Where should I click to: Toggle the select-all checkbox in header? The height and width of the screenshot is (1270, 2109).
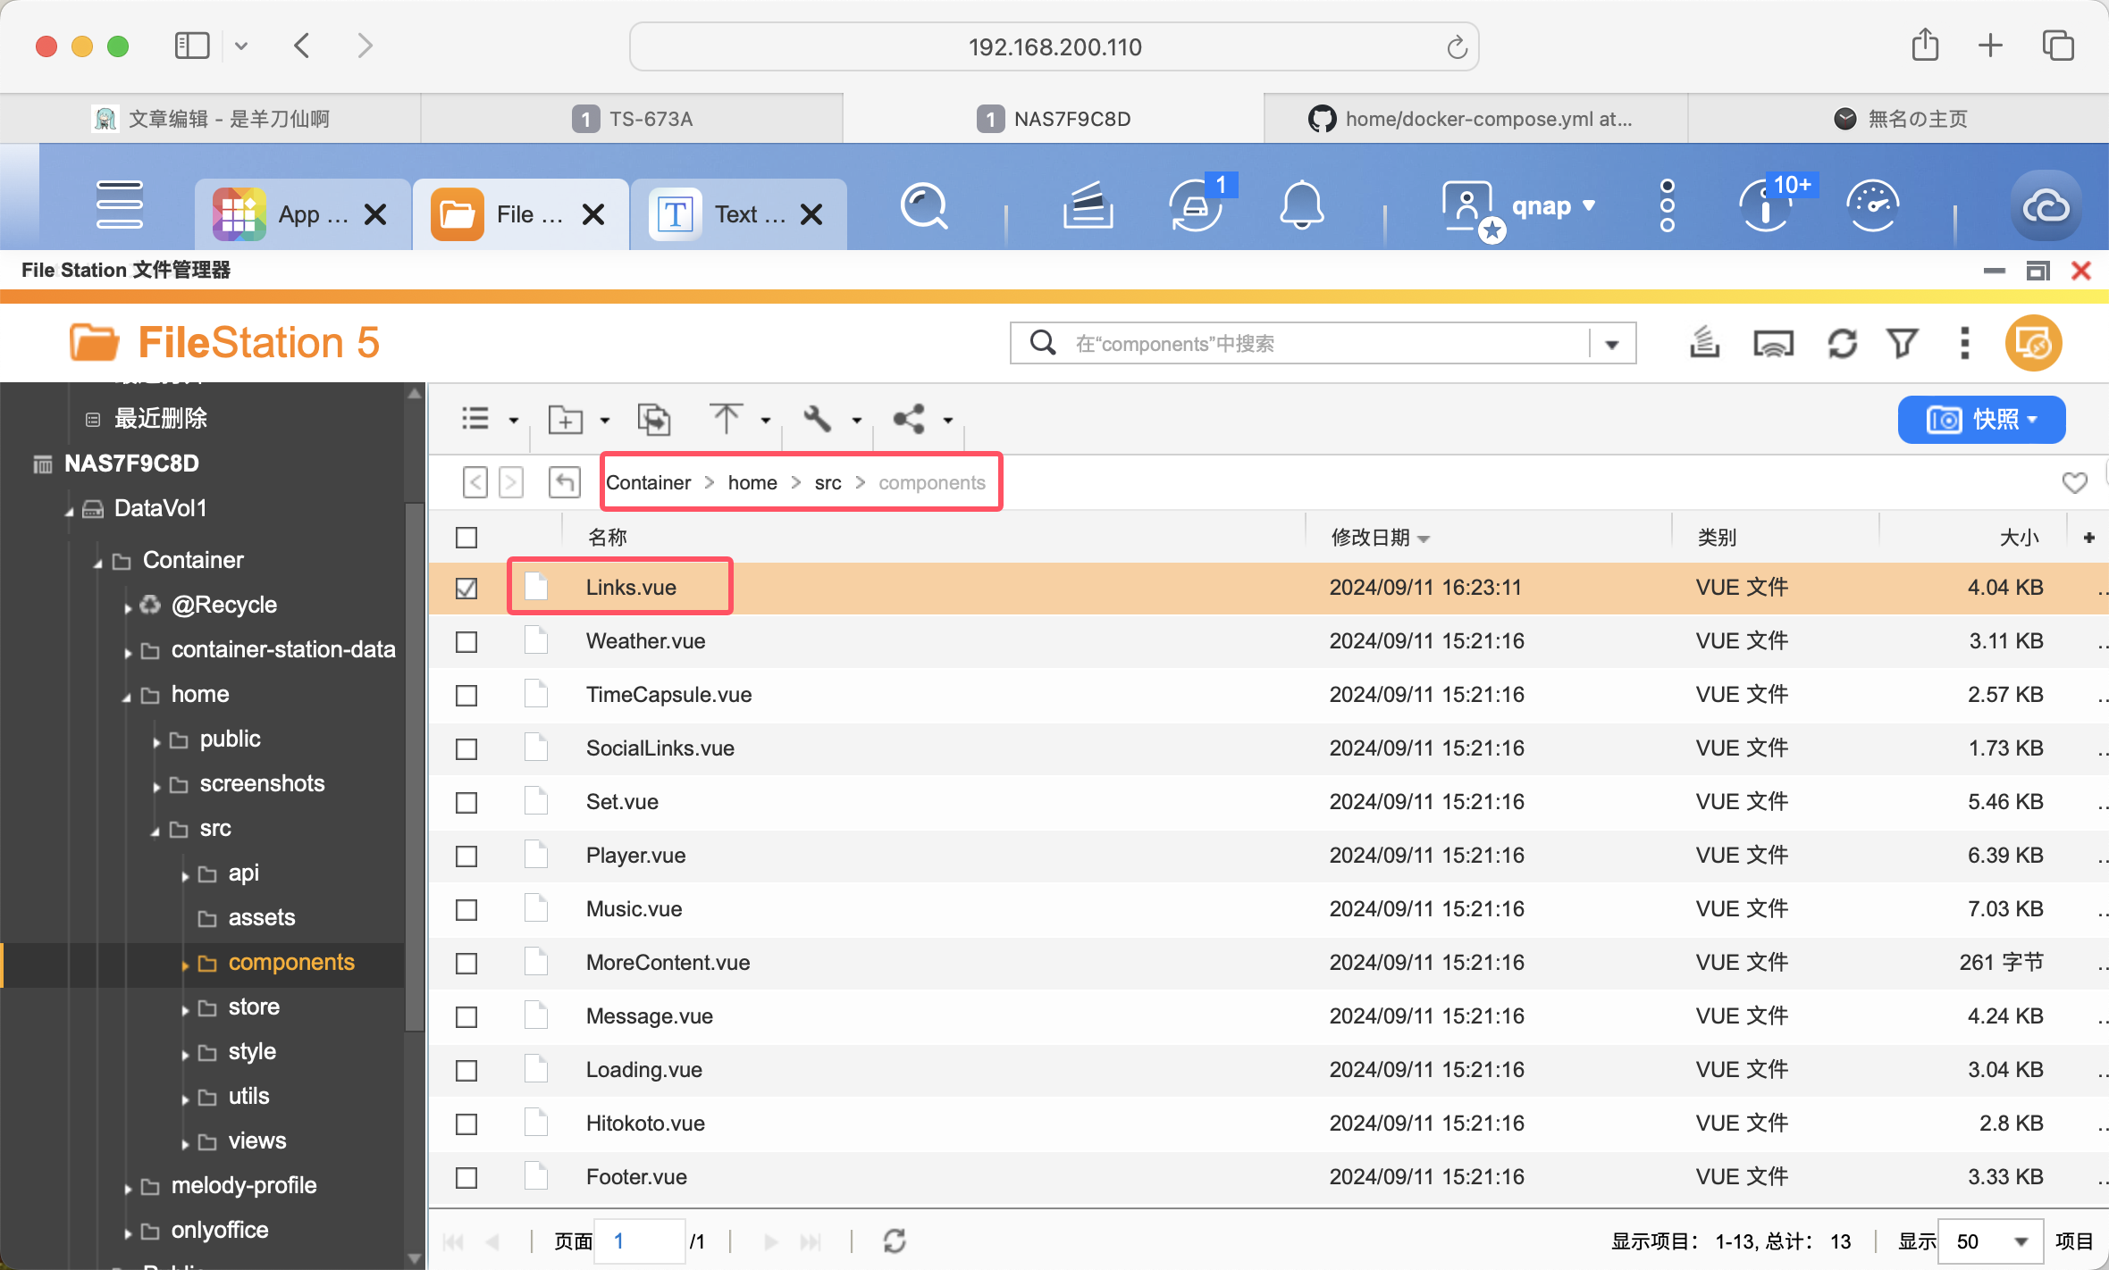[466, 538]
